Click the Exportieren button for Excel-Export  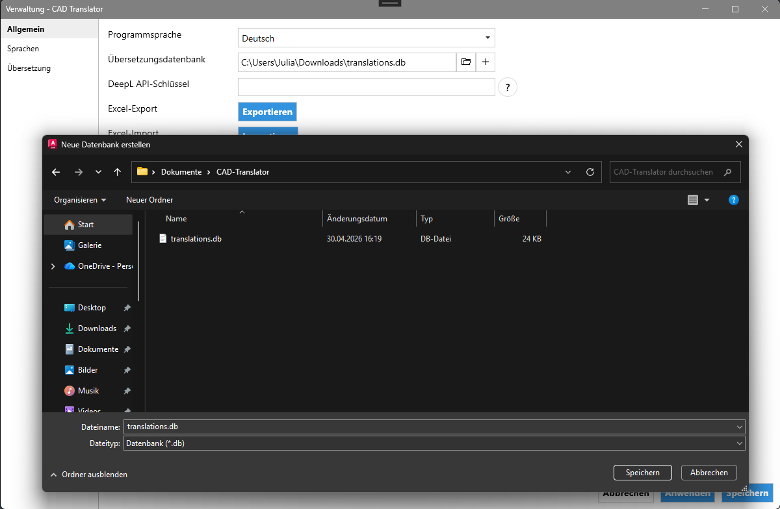point(267,112)
